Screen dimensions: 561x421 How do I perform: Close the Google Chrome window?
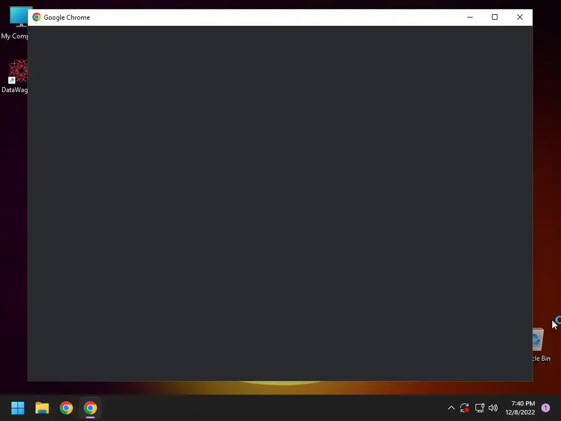(x=520, y=17)
